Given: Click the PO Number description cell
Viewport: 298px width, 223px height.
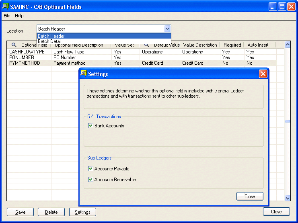Looking at the screenshot, I should click(x=81, y=57).
